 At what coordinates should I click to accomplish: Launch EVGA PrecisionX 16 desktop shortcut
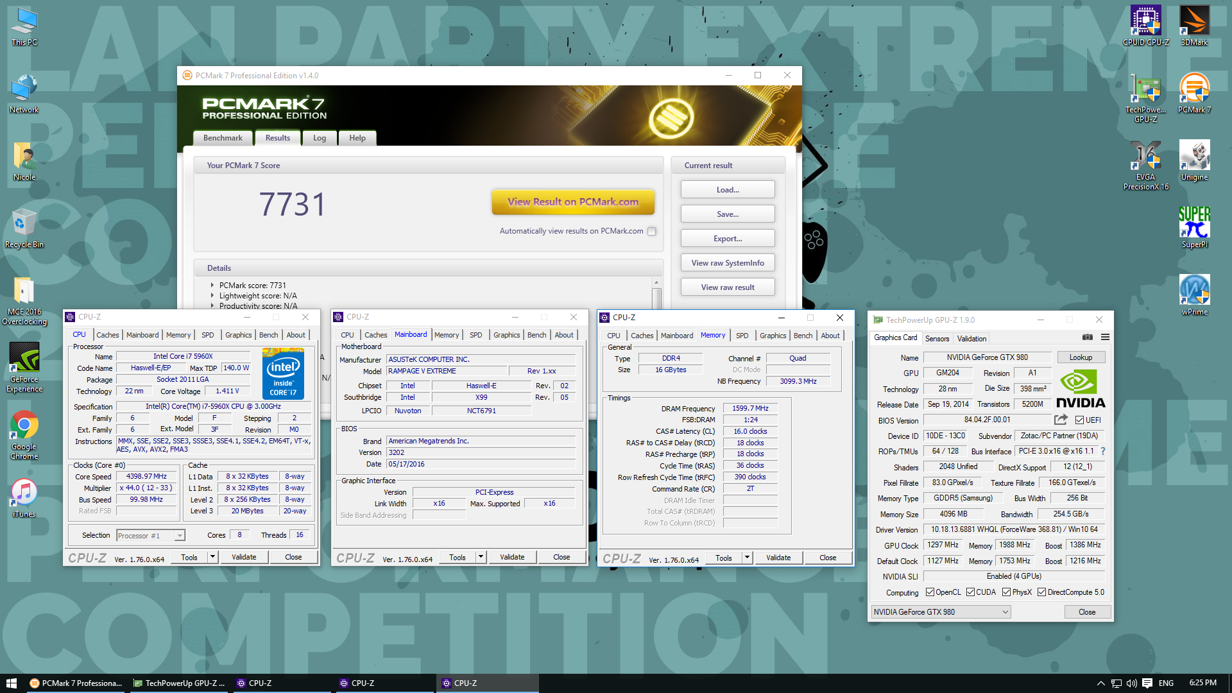coord(1146,166)
